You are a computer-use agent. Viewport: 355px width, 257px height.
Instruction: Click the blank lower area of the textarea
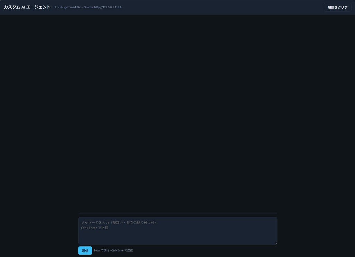pyautogui.click(x=177, y=238)
